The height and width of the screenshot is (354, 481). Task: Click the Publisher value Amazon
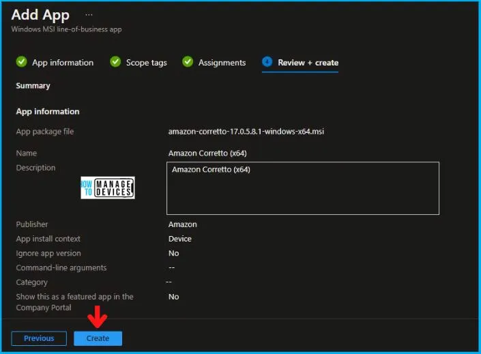coord(183,224)
